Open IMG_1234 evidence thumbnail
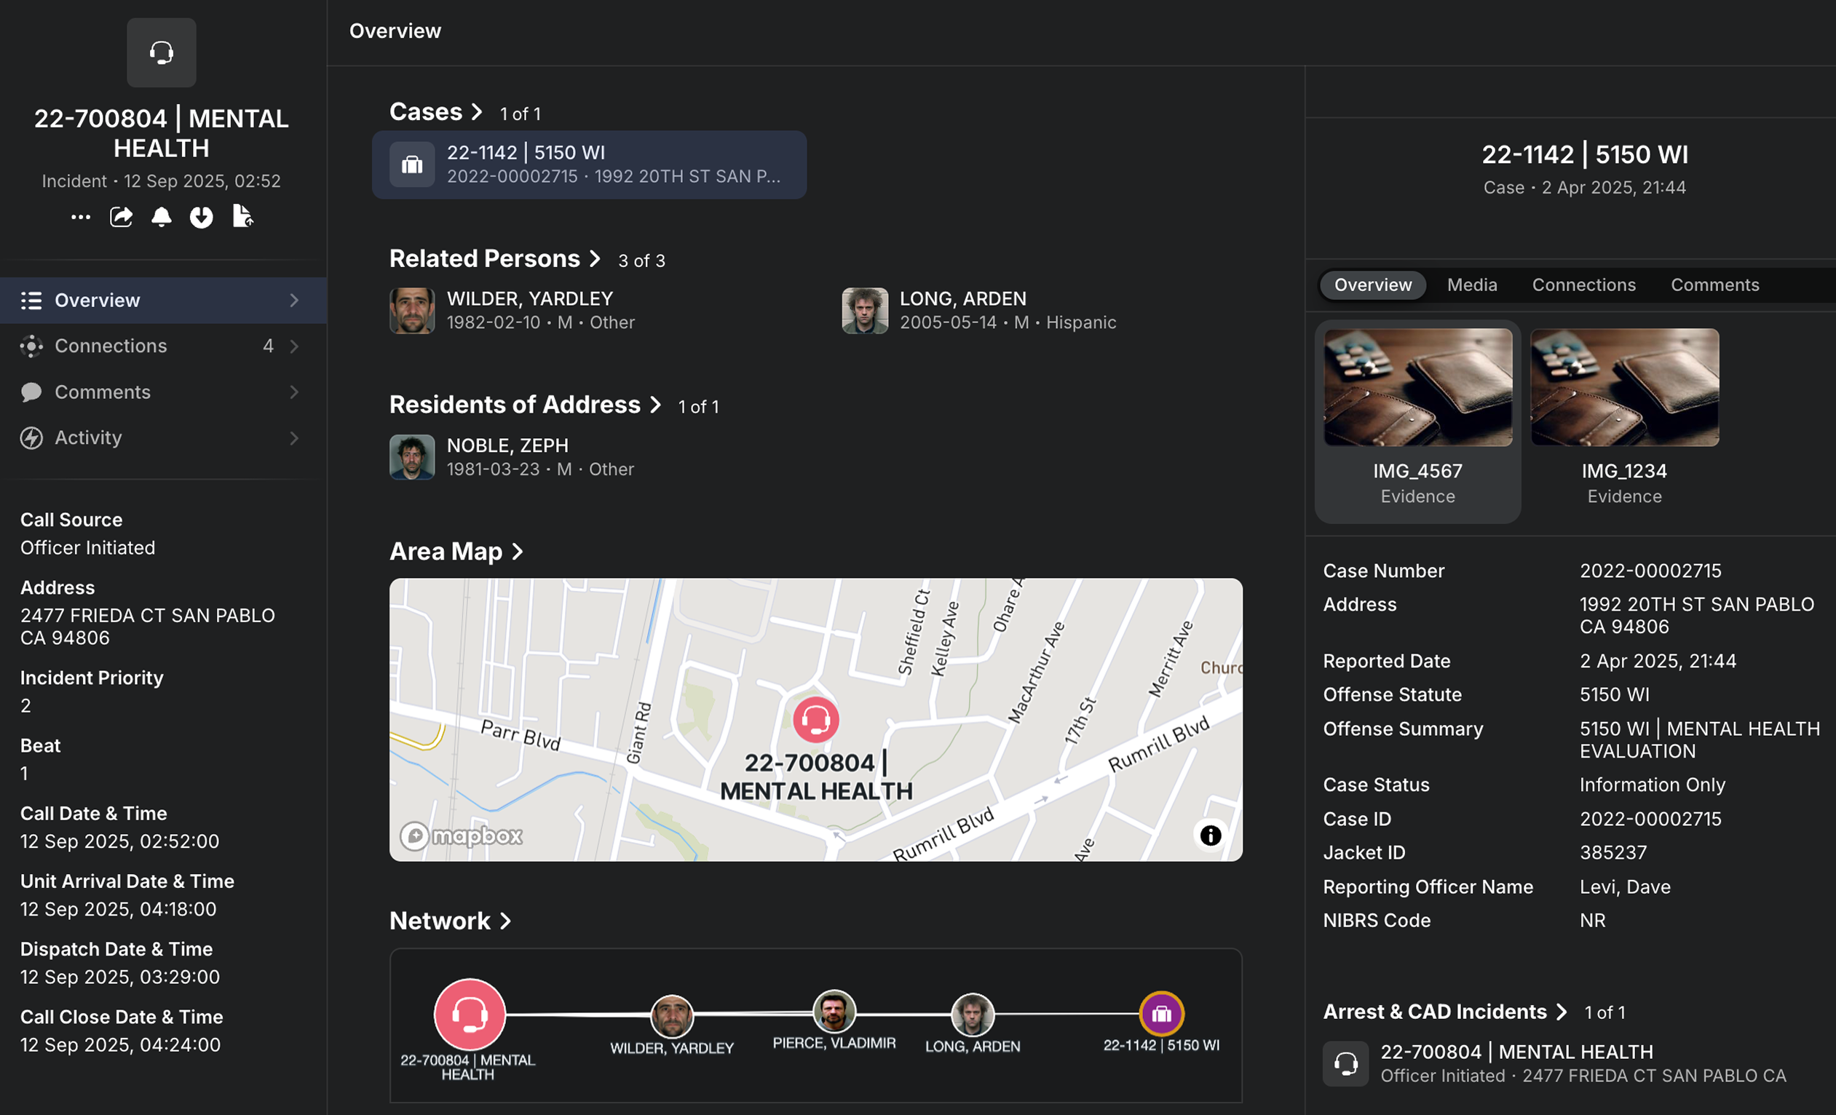 click(x=1624, y=387)
